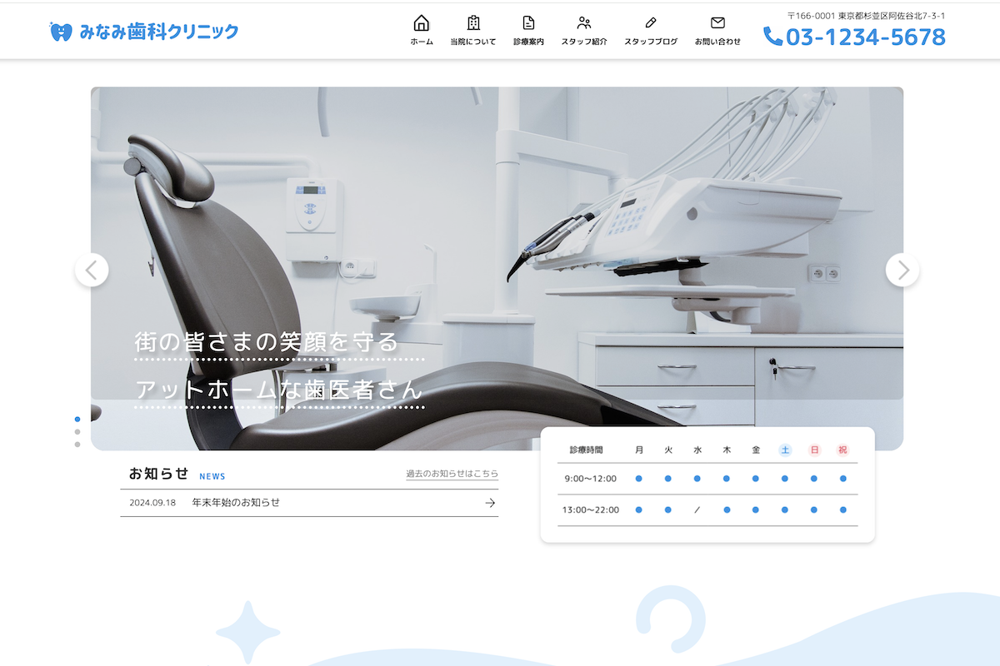Open the 過去のお知らせはこちら link

pos(451,473)
